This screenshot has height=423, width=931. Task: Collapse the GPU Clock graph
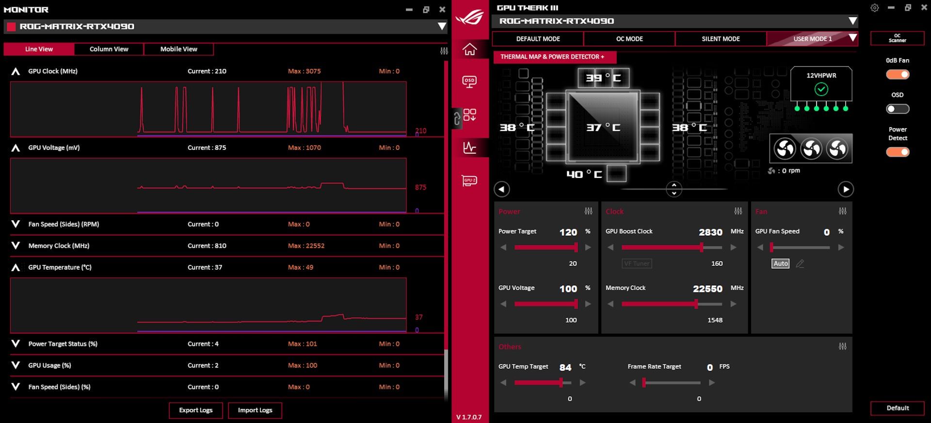(x=16, y=71)
